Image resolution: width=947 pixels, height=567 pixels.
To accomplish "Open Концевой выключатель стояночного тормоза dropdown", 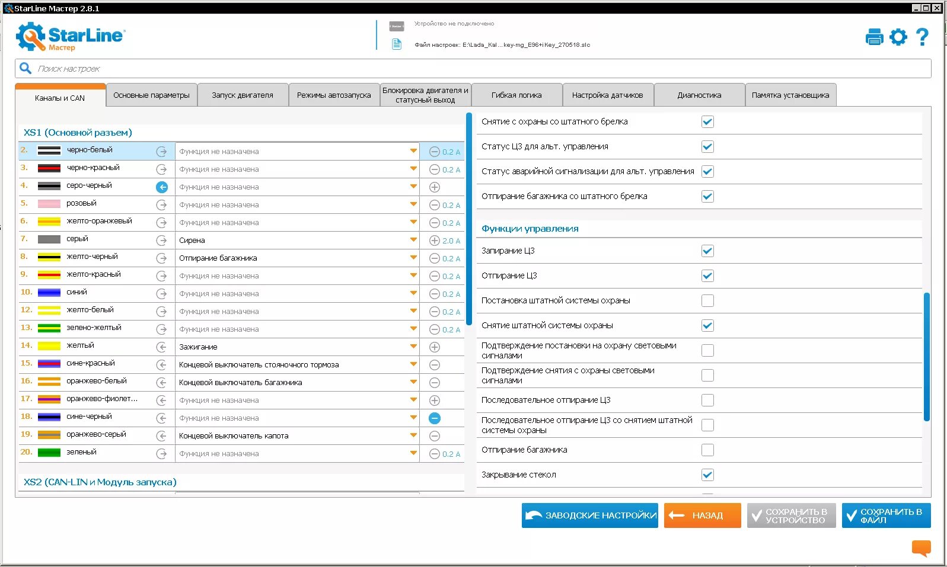I will tap(298, 365).
